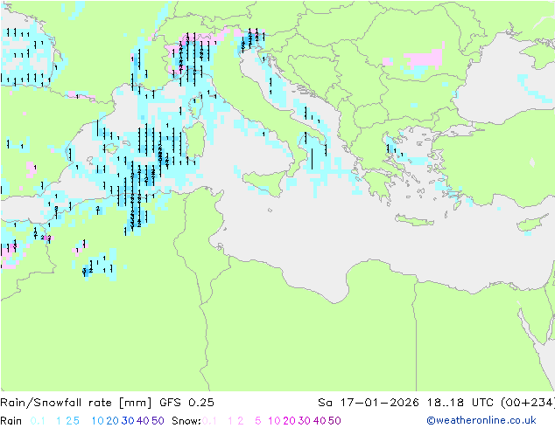
Task: Pick the Snow legend 40 color value
Action: click(320, 421)
